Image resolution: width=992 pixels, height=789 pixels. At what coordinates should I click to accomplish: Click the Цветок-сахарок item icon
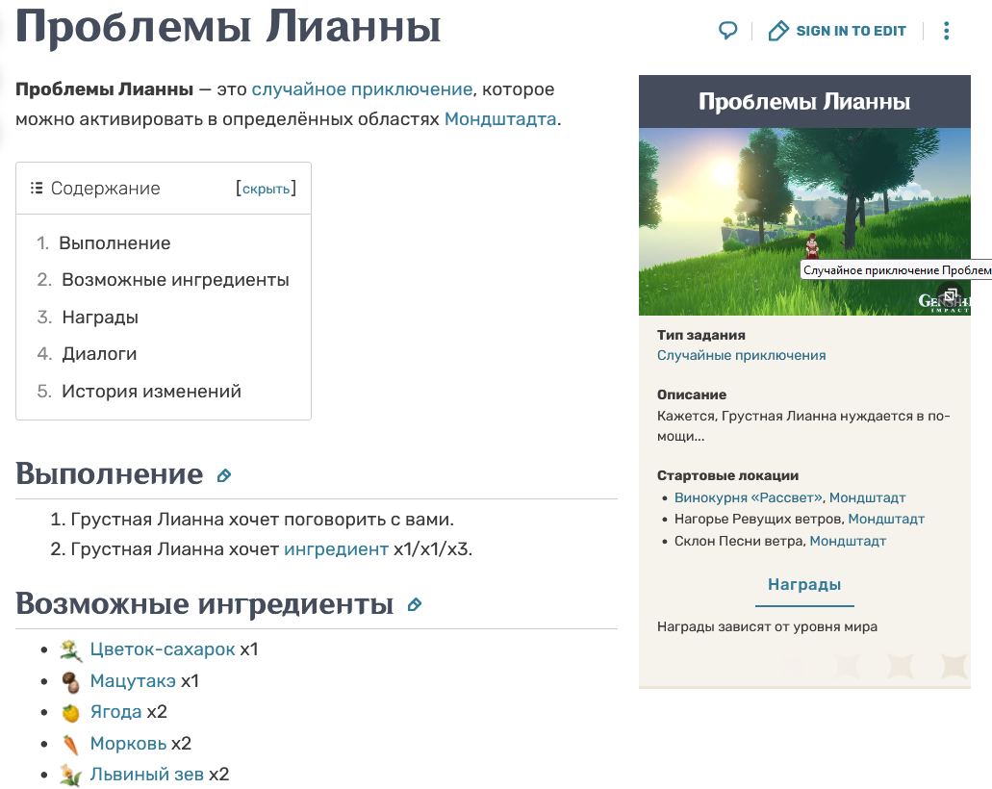pos(71,649)
